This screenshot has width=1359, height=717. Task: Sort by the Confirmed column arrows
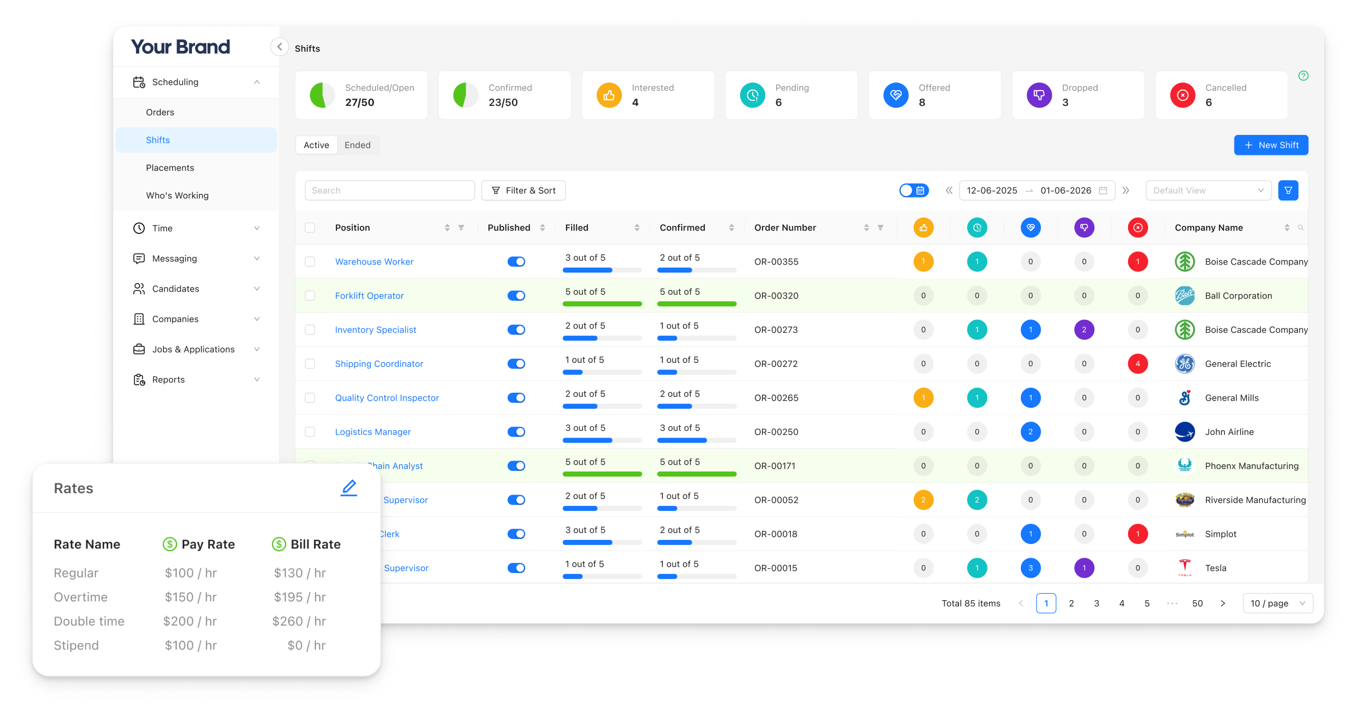tap(731, 228)
